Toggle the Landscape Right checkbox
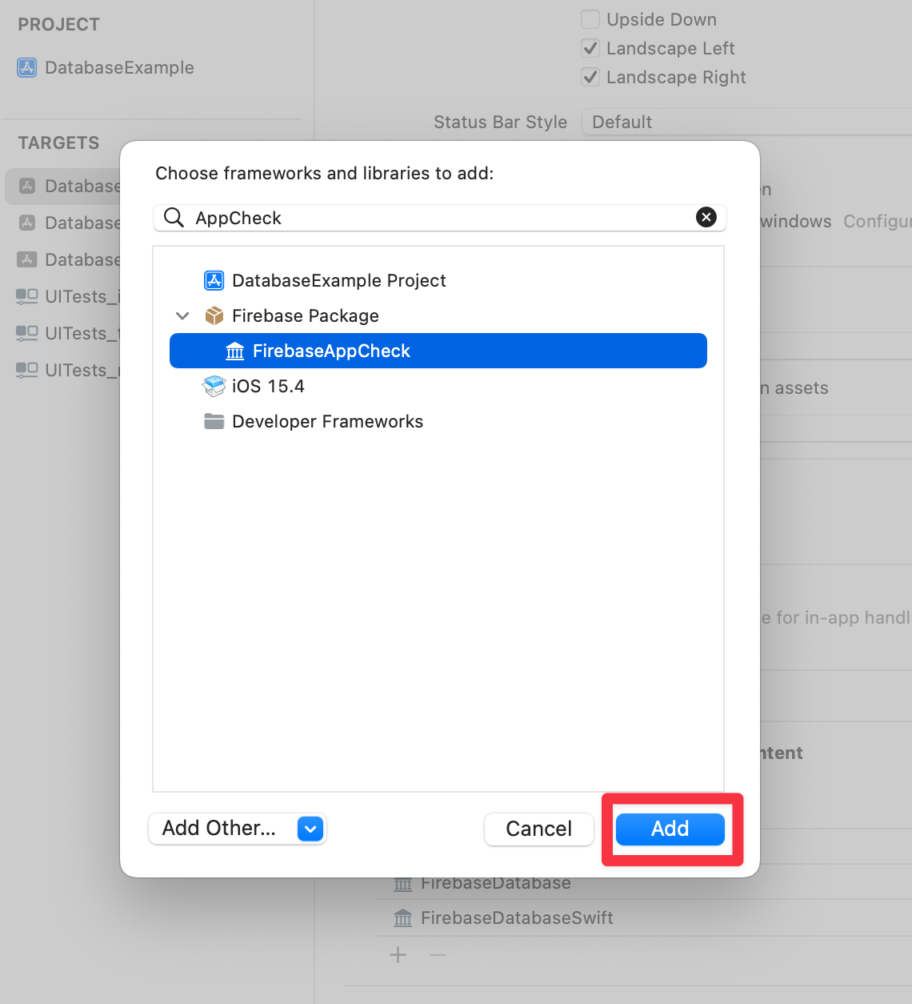 pos(590,77)
